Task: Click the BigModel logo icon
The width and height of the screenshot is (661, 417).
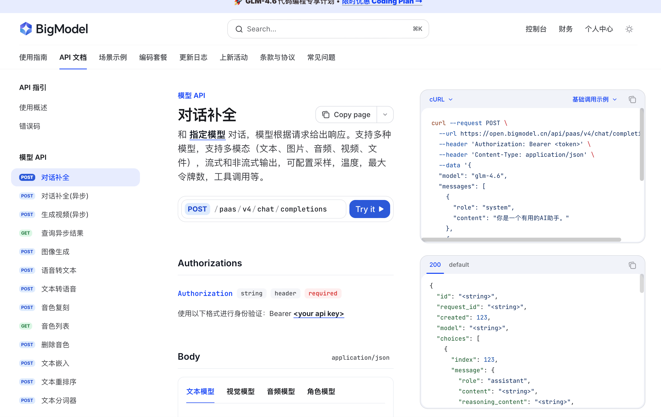Action: click(x=26, y=28)
